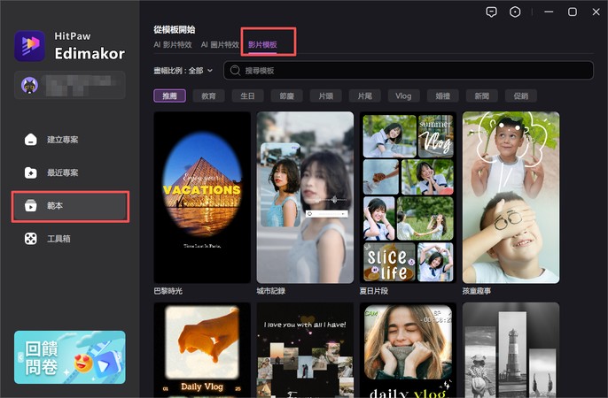The width and height of the screenshot is (608, 398).
Task: Click the 城市記錄 template title
Action: click(271, 291)
